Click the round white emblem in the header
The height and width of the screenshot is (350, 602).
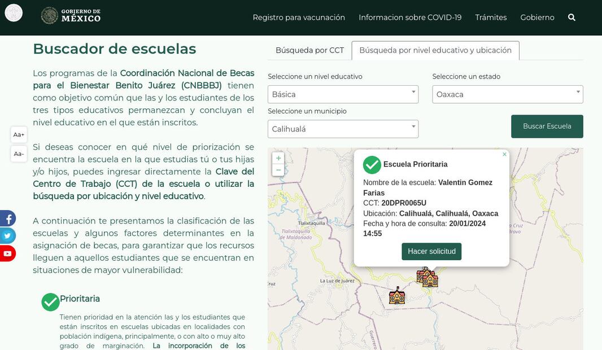click(14, 12)
